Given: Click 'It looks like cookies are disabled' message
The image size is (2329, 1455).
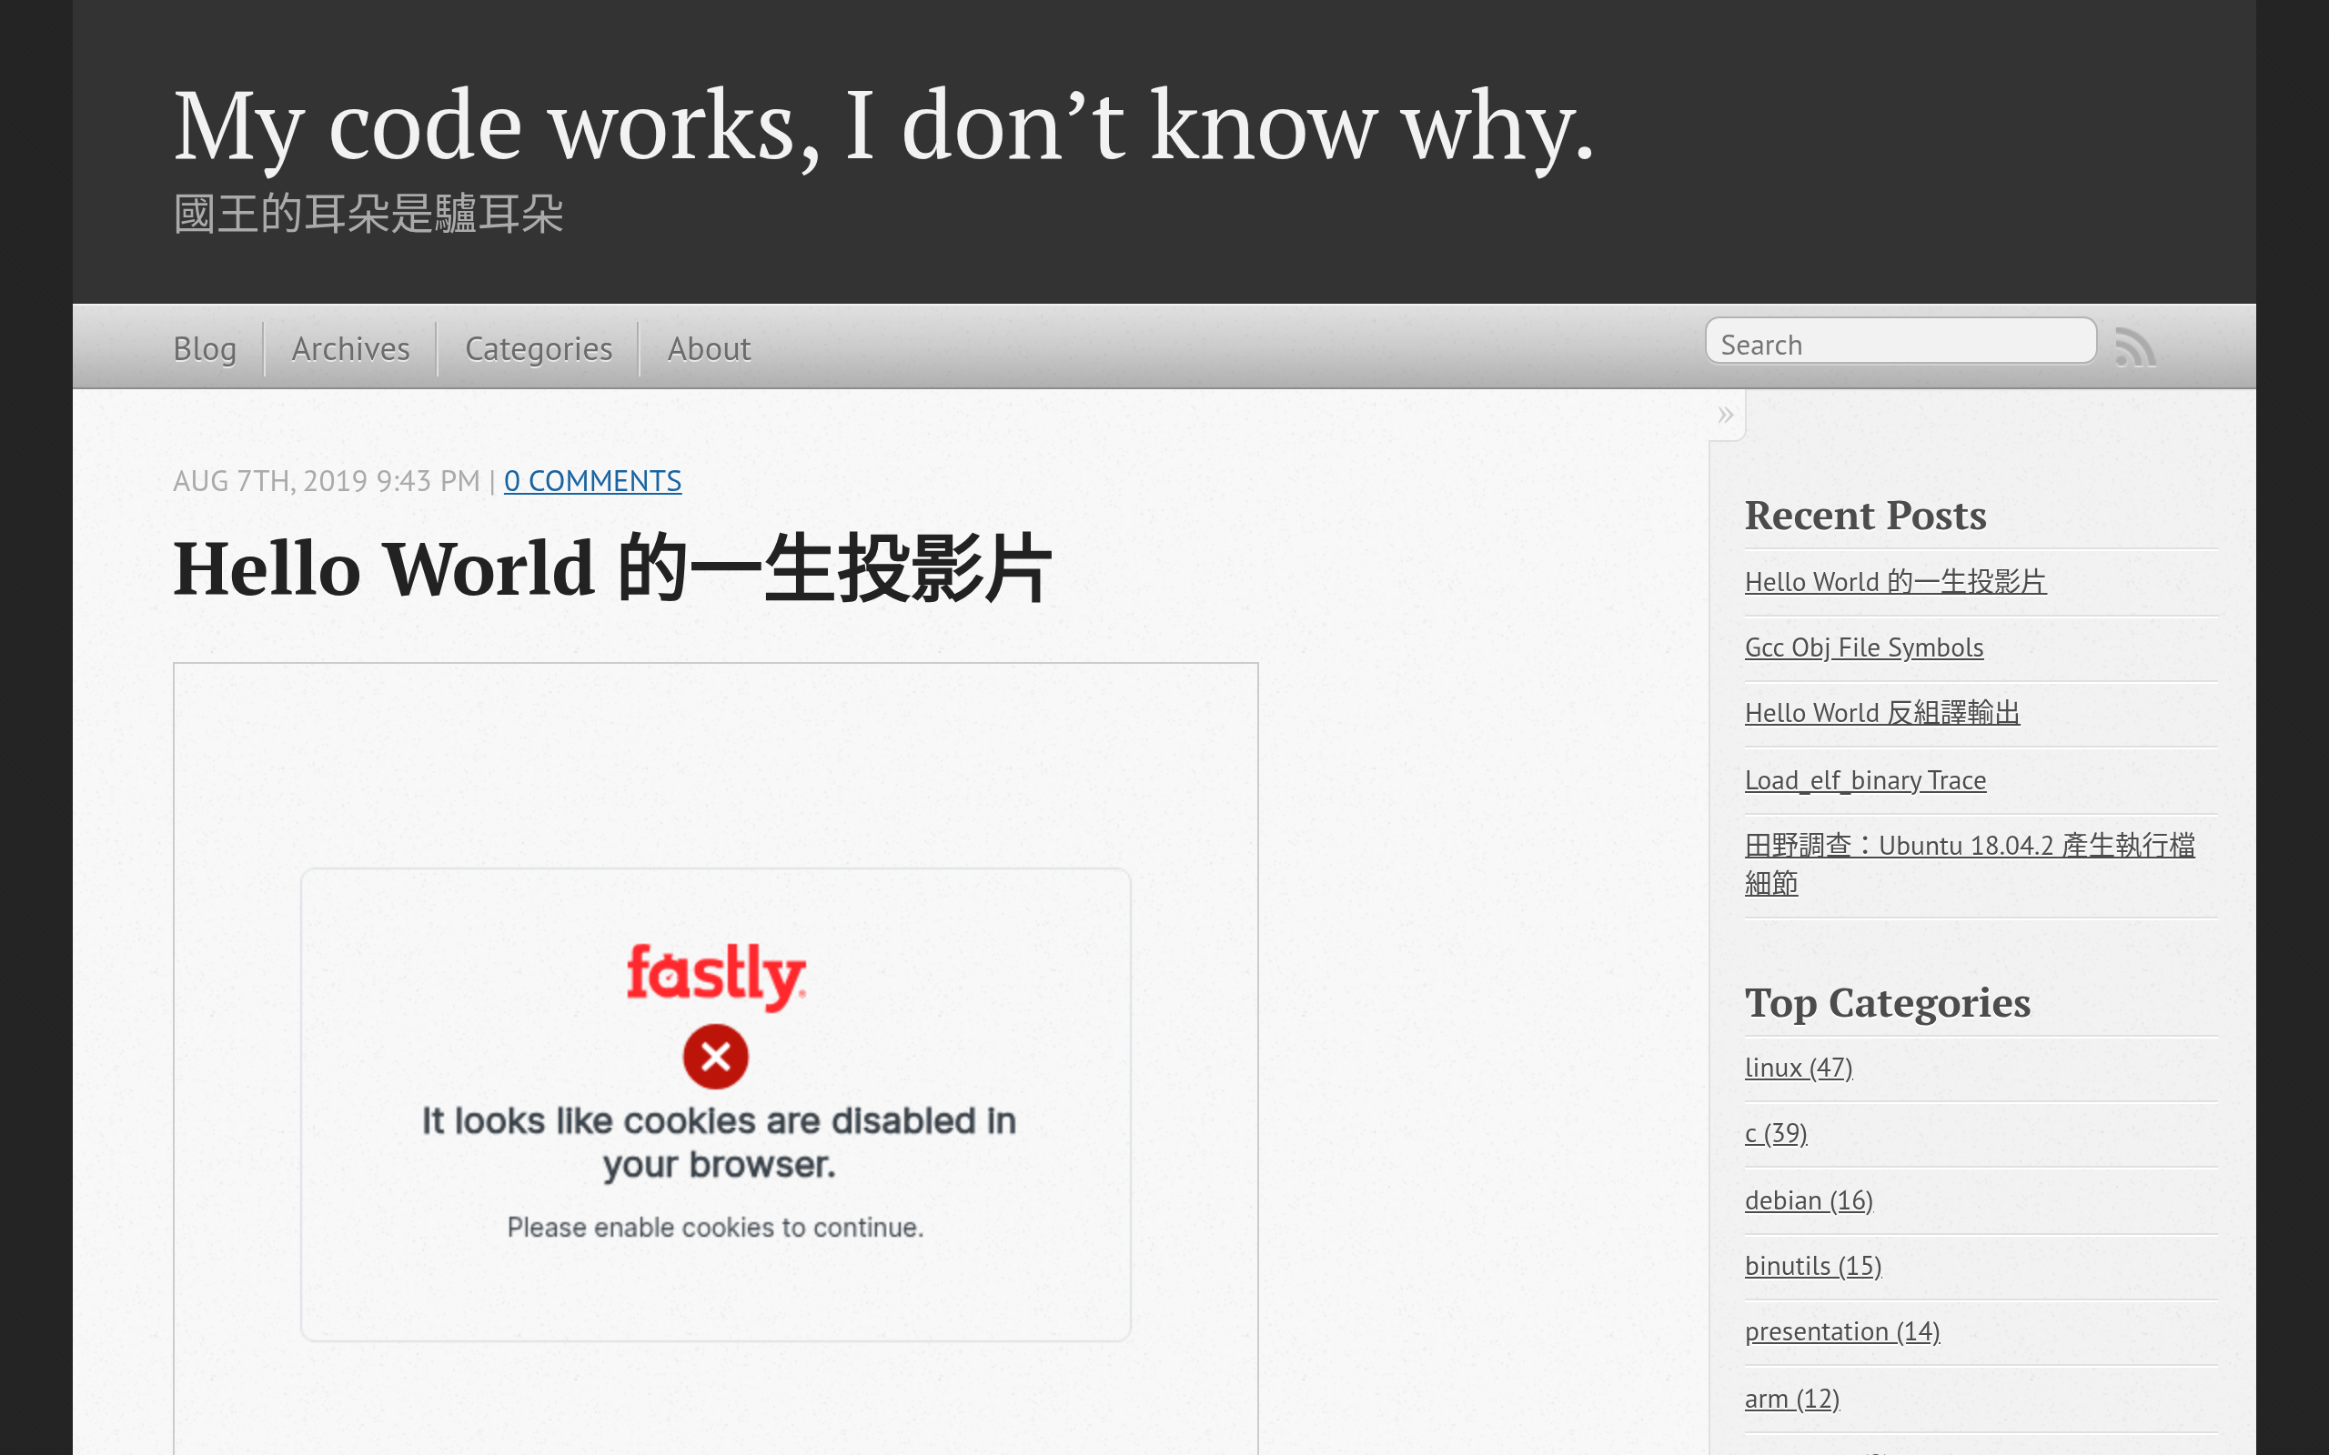Looking at the screenshot, I should (x=718, y=1142).
